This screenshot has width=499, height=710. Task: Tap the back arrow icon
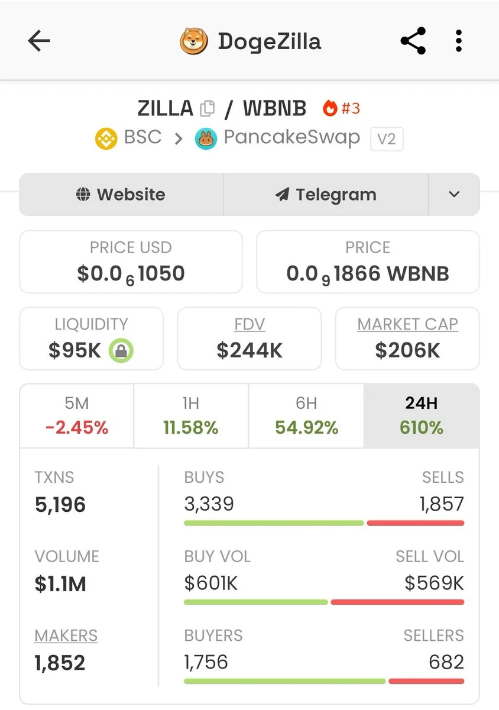[39, 41]
